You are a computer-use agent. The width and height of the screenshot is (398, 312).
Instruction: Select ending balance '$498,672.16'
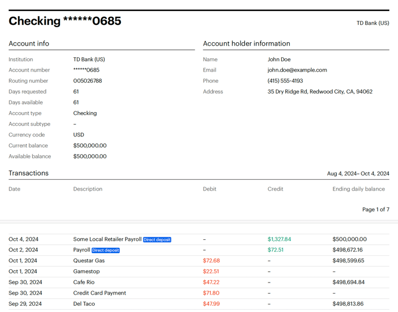(348, 250)
